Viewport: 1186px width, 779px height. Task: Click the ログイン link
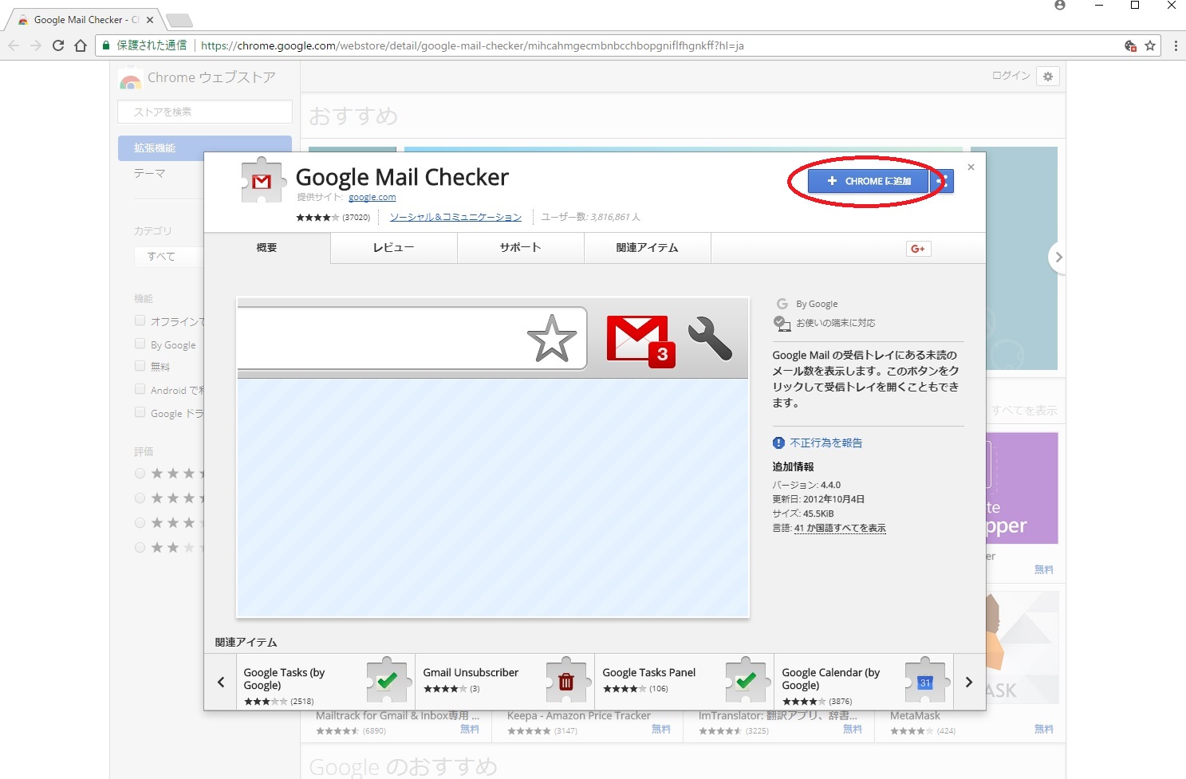tap(1011, 76)
